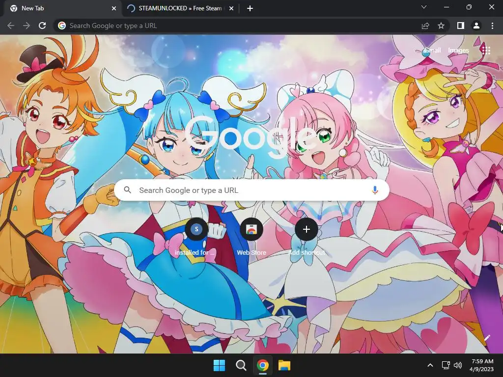Viewport: 503px width, 377px height.
Task: Open the Google apps grid
Action: point(486,51)
